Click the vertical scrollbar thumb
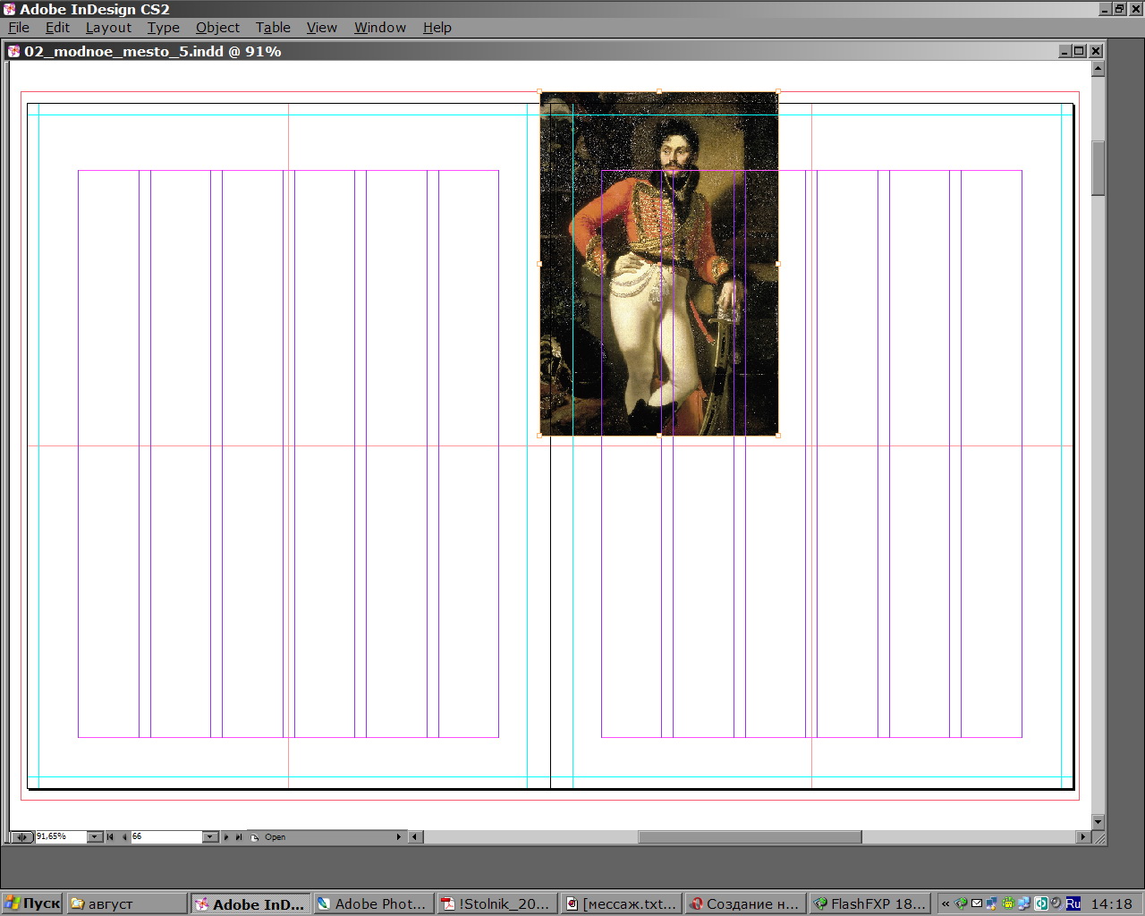Screen dimensions: 1145x916 (1098, 168)
